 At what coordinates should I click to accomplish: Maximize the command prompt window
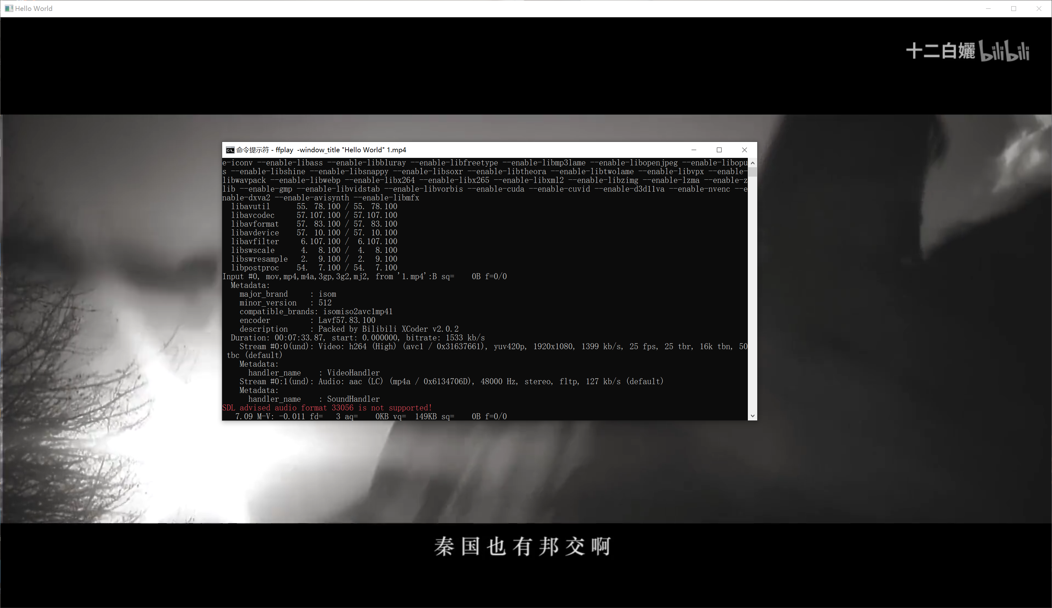coord(719,150)
